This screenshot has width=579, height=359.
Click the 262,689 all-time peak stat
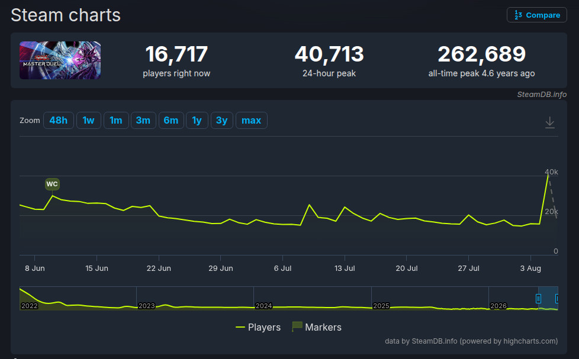pyautogui.click(x=481, y=61)
